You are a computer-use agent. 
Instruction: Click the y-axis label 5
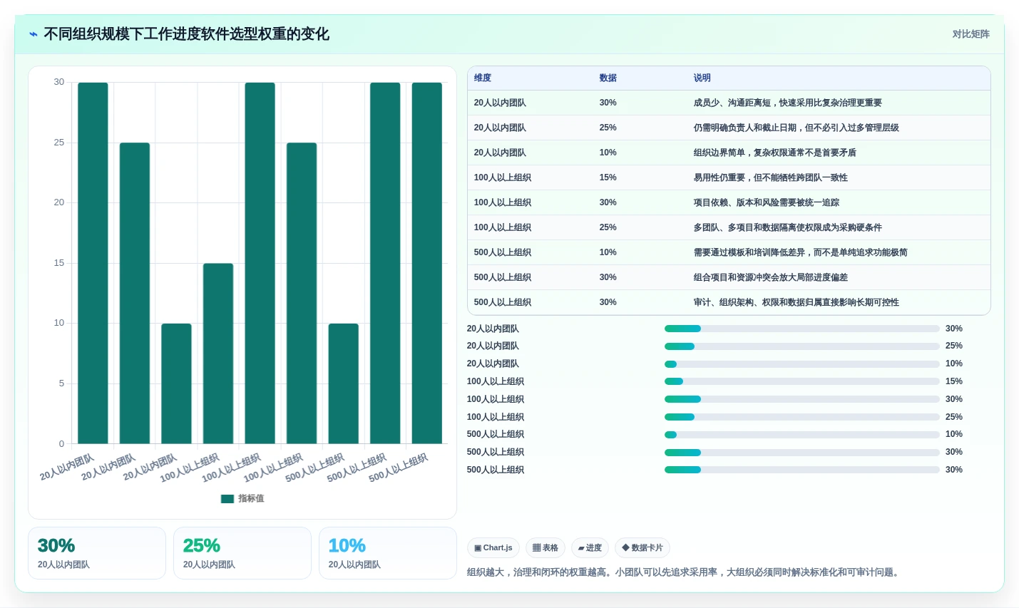(61, 383)
